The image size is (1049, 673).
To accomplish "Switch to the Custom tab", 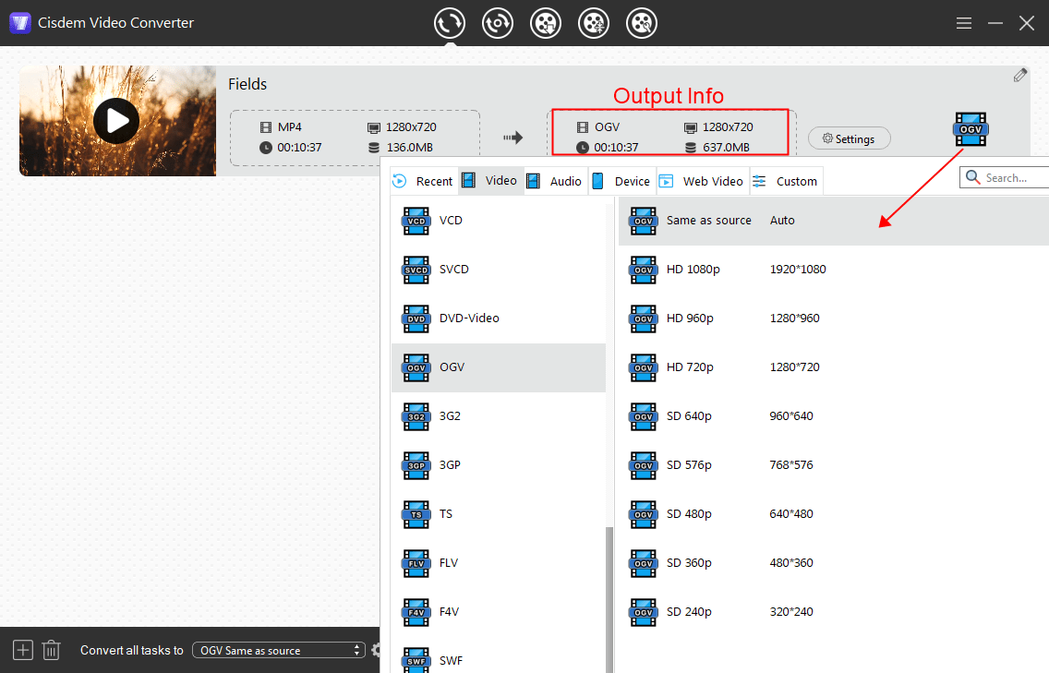I will point(786,181).
